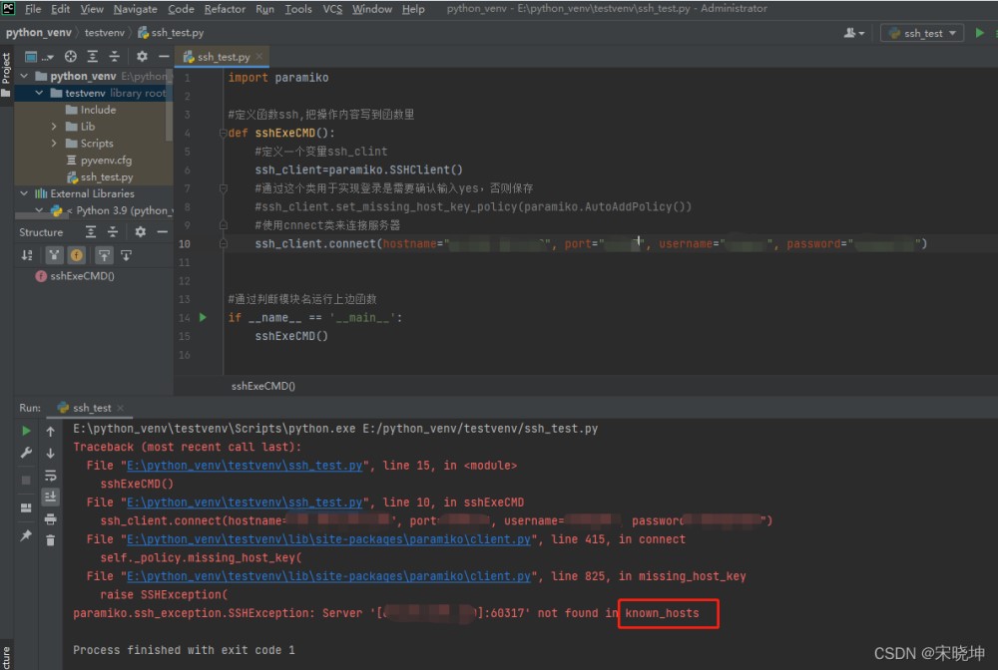998x670 pixels.
Task: Open the traceback link for line 15
Action: pos(245,466)
